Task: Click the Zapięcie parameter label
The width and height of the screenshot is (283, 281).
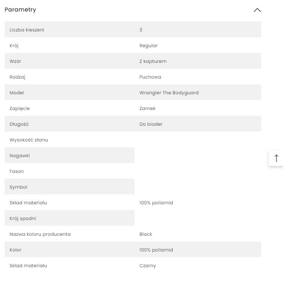Action: point(20,108)
